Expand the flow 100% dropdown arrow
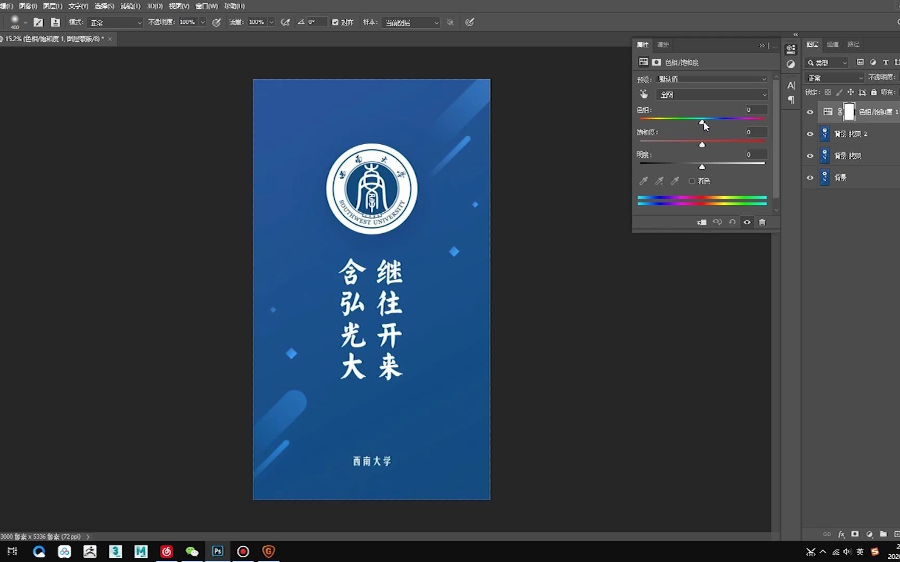Image resolution: width=900 pixels, height=562 pixels. click(271, 22)
